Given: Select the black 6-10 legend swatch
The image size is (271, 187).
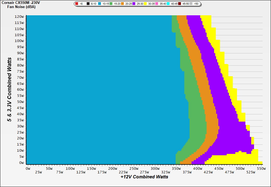Looking at the screenshot, I should coord(88,4).
